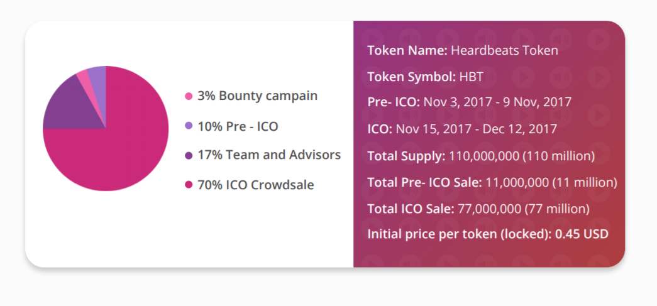Click the '70% ICO Crowdsale' legend label
Viewport: 657px width, 306px height.
256,185
